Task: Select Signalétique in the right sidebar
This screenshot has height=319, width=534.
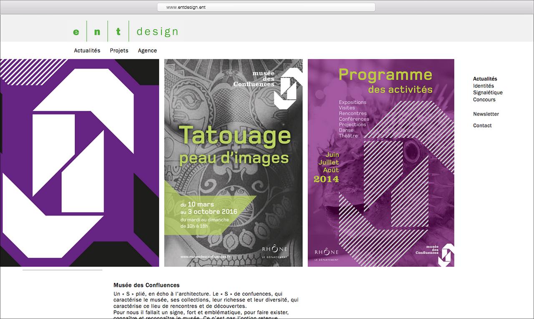Action: (x=488, y=93)
